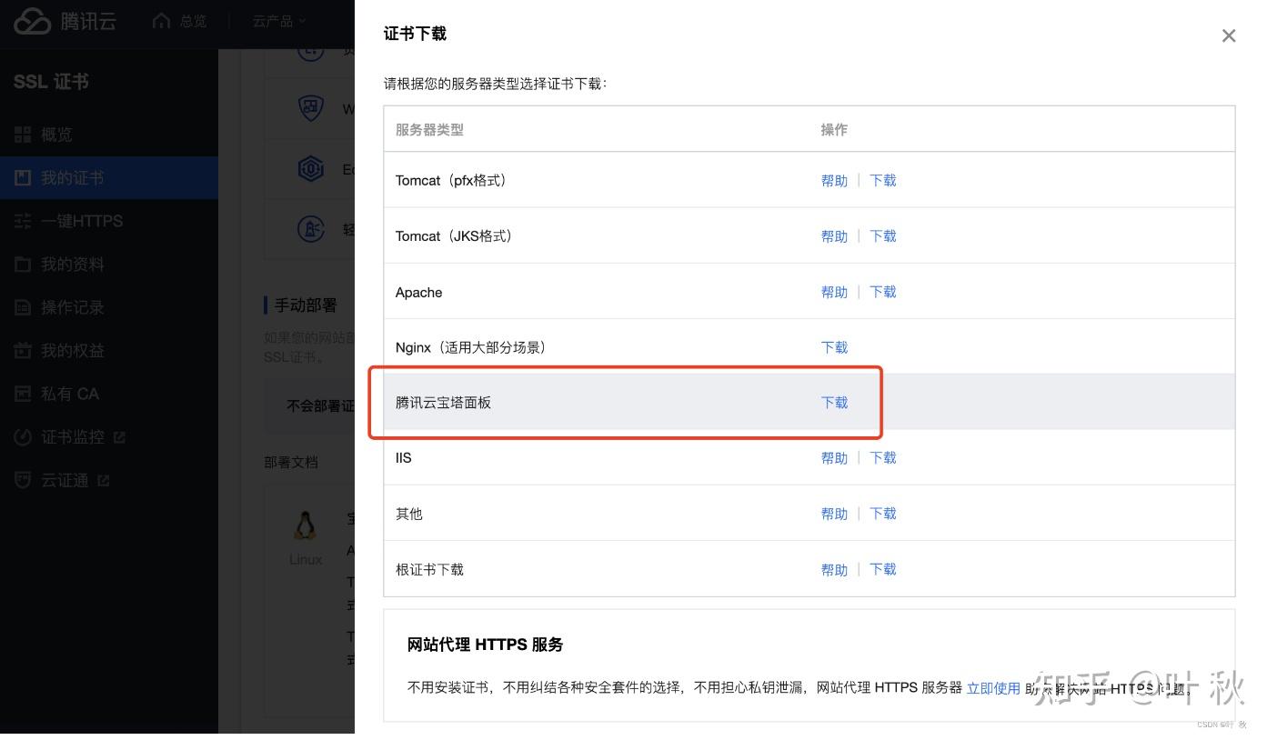The height and width of the screenshot is (740, 1277).
Task: Open 操作记录 sidebar item
Action: [72, 307]
